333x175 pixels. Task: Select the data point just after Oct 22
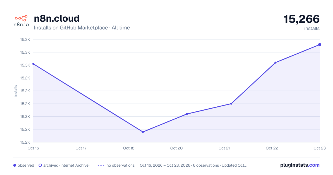(x=275, y=62)
